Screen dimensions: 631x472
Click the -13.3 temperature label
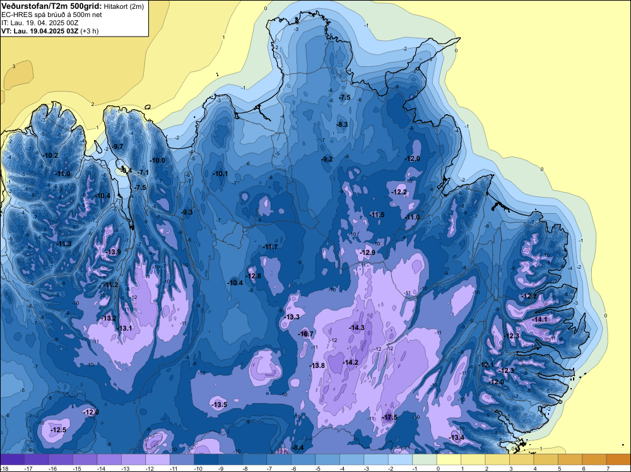click(292, 317)
